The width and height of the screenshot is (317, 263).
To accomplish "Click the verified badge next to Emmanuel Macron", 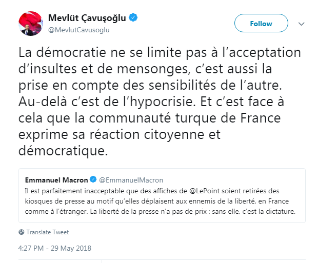I will [x=93, y=179].
